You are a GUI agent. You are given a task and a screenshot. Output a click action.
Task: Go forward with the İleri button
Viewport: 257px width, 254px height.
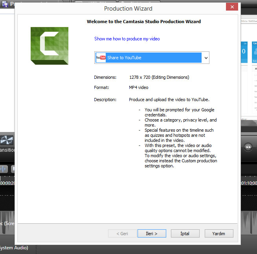pyautogui.click(x=152, y=233)
